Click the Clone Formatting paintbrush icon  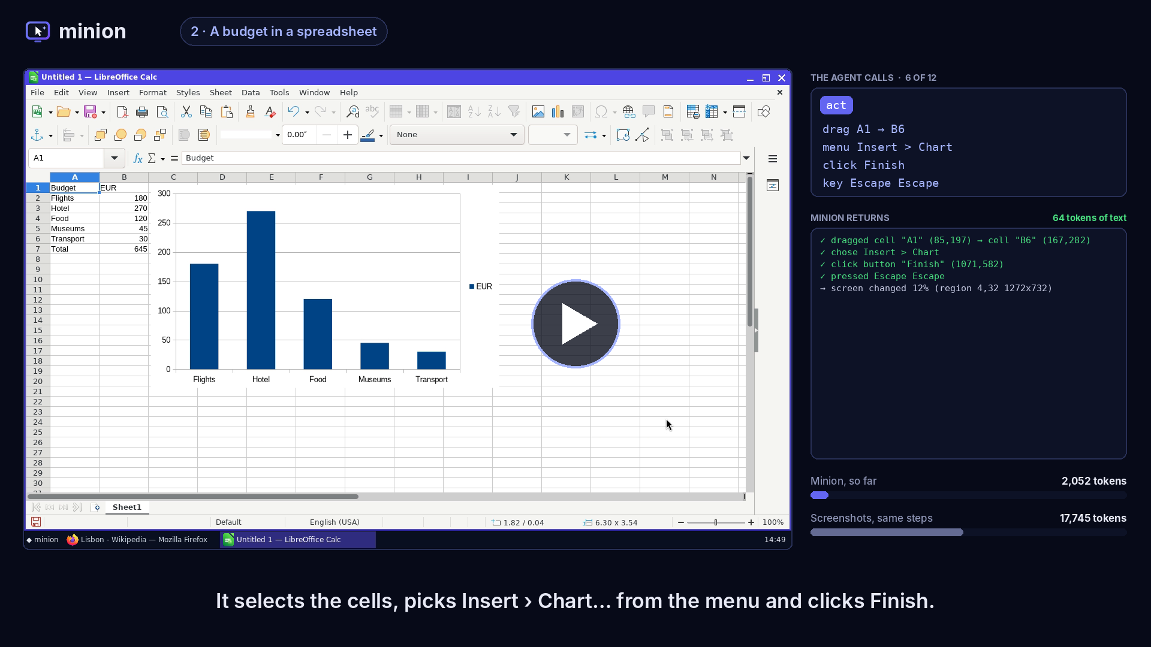click(x=250, y=112)
